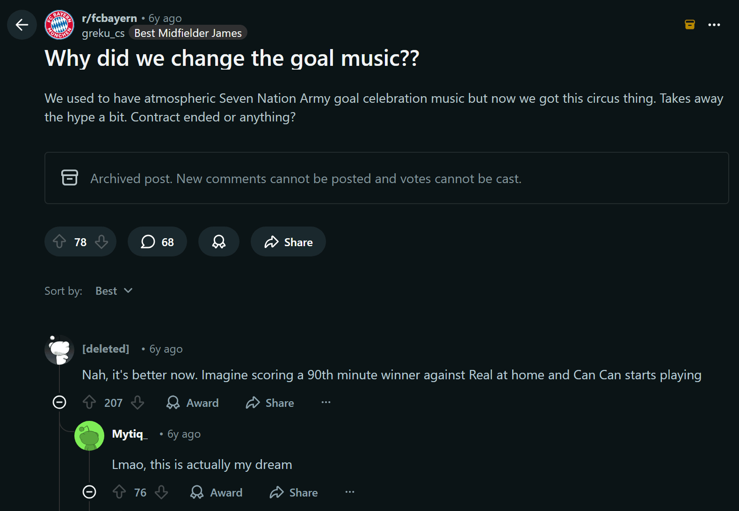The image size is (739, 511).
Task: Open the post's three-dot options menu
Action: coord(714,25)
